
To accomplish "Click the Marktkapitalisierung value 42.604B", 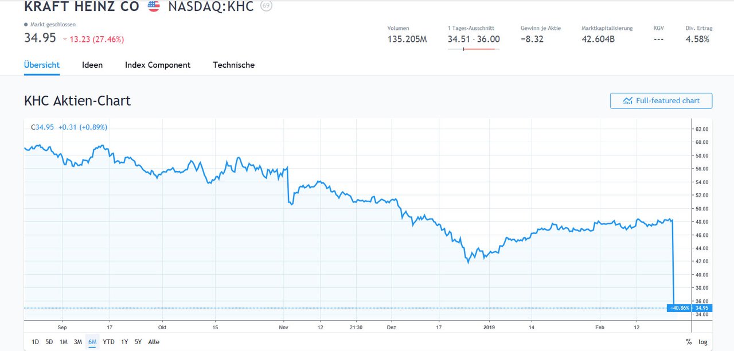I will pyautogui.click(x=598, y=39).
